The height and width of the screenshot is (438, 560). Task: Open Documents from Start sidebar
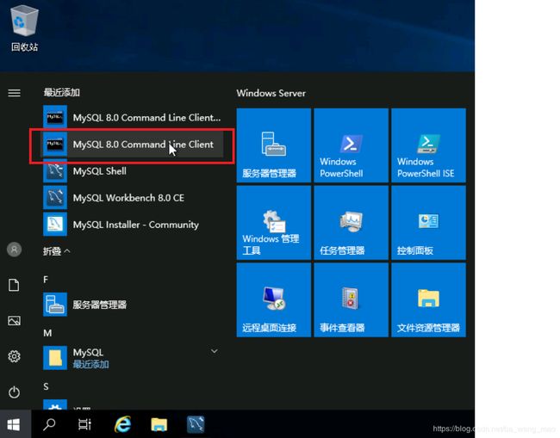click(14, 285)
